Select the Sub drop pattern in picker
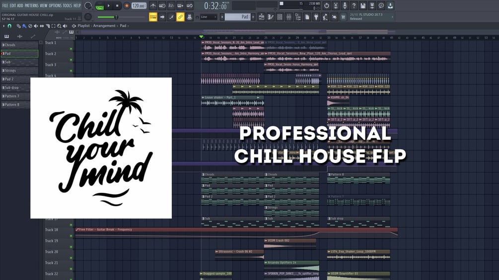Image resolution: width=499 pixels, height=280 pixels. point(20,87)
